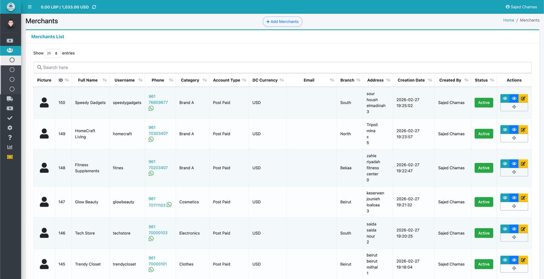Click the hamburger menu icon in top bar
Screen dimensions: 544x279
tap(29, 7)
